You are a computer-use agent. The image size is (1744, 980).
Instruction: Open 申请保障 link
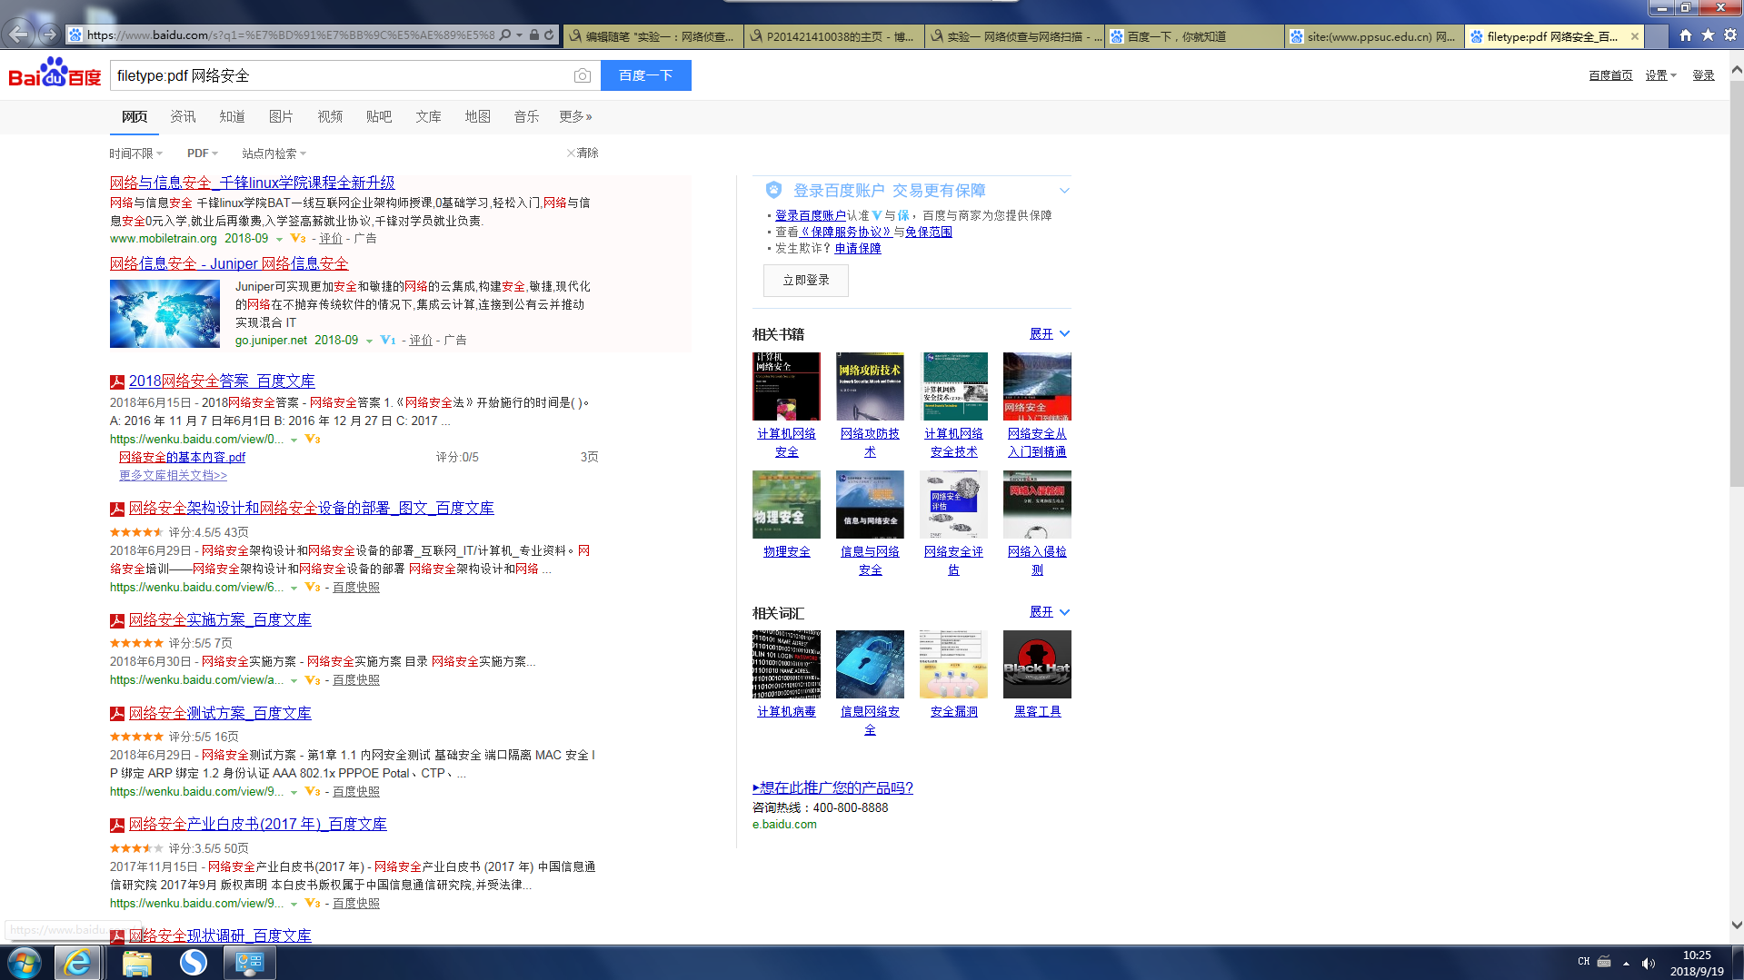click(x=857, y=248)
